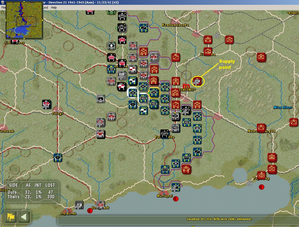
Task: Click the Konstantinovka city label
Action: coord(175,25)
